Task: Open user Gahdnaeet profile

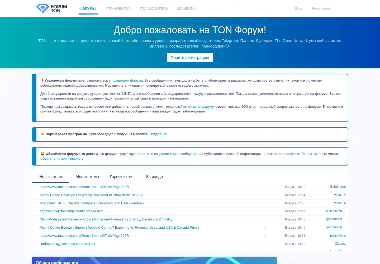Action: (x=338, y=187)
